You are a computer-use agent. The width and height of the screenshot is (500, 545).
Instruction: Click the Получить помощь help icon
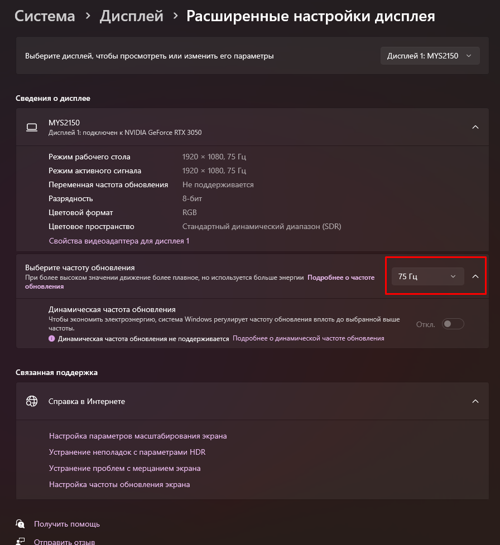(20, 524)
